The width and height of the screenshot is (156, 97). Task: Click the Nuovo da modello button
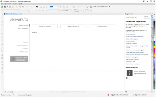(73, 26)
